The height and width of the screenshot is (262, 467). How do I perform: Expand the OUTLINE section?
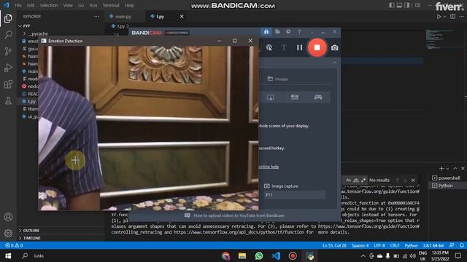point(31,231)
